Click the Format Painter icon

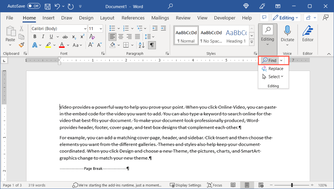click(22, 45)
